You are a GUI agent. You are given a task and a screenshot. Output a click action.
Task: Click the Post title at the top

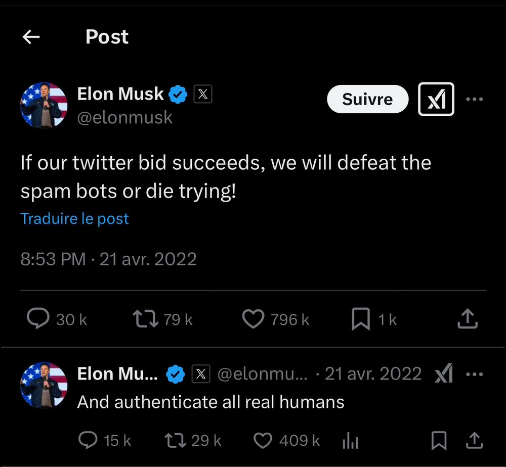click(107, 37)
